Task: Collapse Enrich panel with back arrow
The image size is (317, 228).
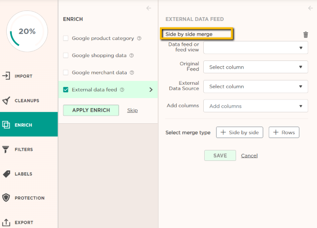Action: 149,8
